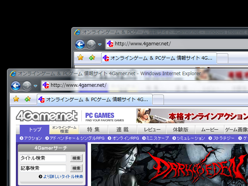This screenshot has height=186, width=248.
Task: Open Favorites Center star in rear window
Action: click(x=80, y=57)
